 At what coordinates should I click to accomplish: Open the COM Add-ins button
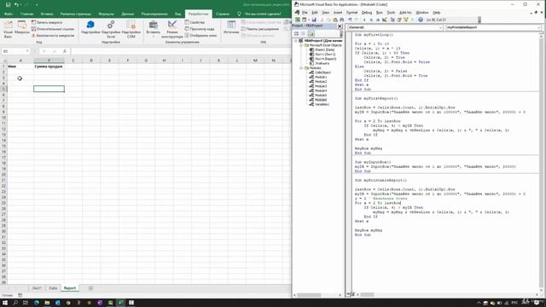click(x=131, y=29)
